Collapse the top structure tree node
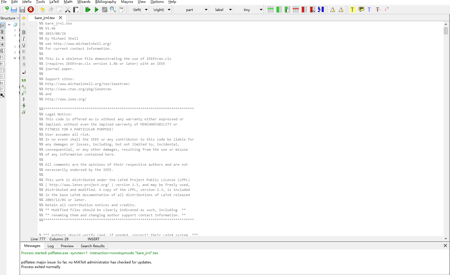The image size is (450, 275). [9, 25]
